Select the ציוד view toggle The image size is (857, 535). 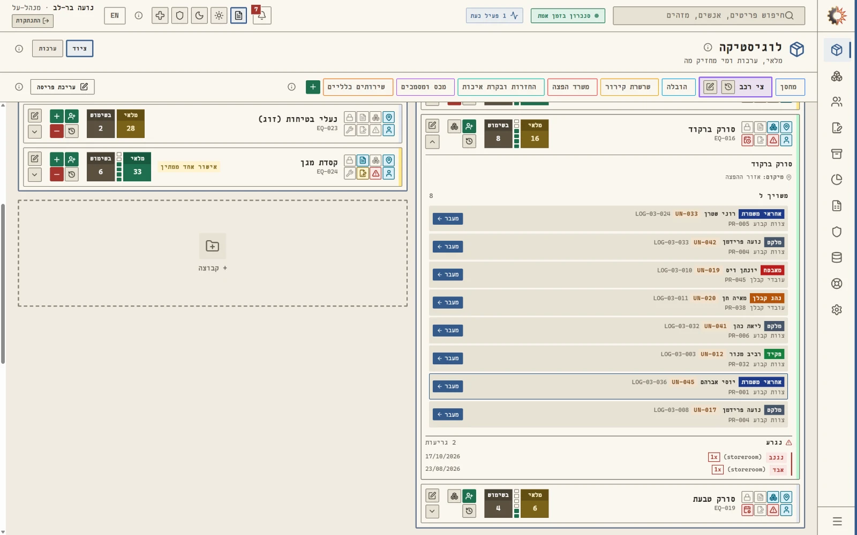80,49
